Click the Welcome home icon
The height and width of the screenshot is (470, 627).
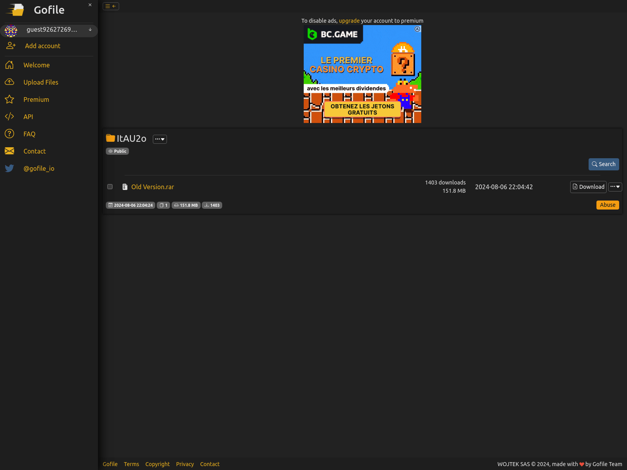click(9, 65)
